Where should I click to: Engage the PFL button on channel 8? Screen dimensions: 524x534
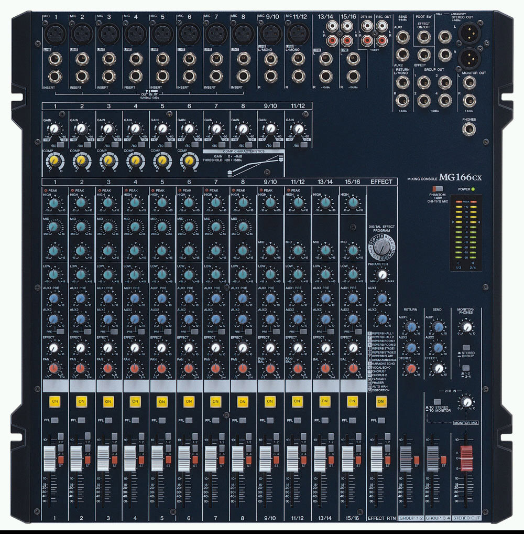click(243, 420)
